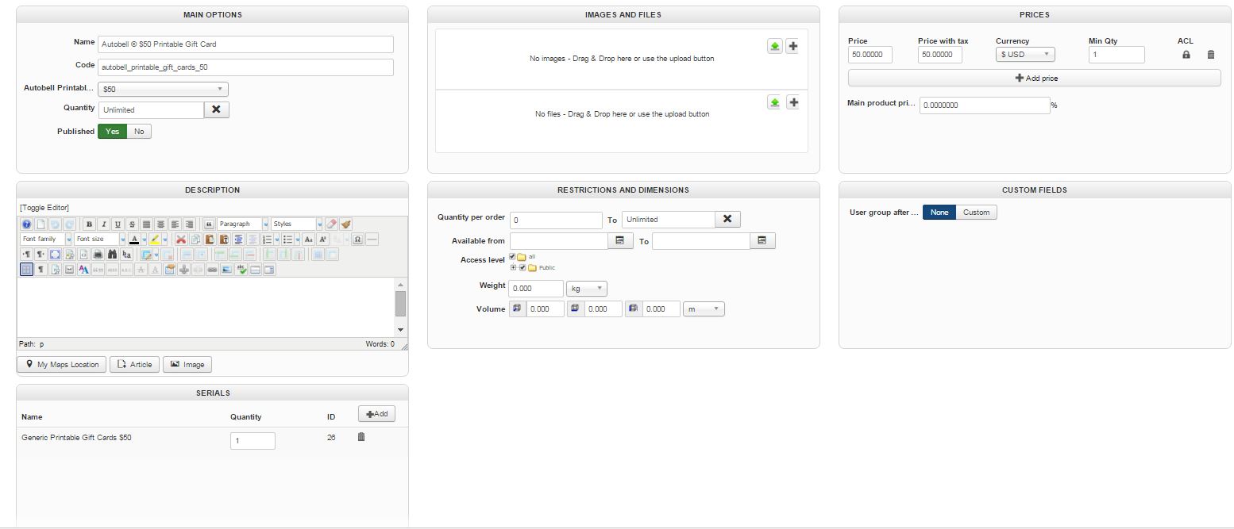This screenshot has height=529, width=1234.
Task: Click the ACL lock icon
Action: (x=1186, y=55)
